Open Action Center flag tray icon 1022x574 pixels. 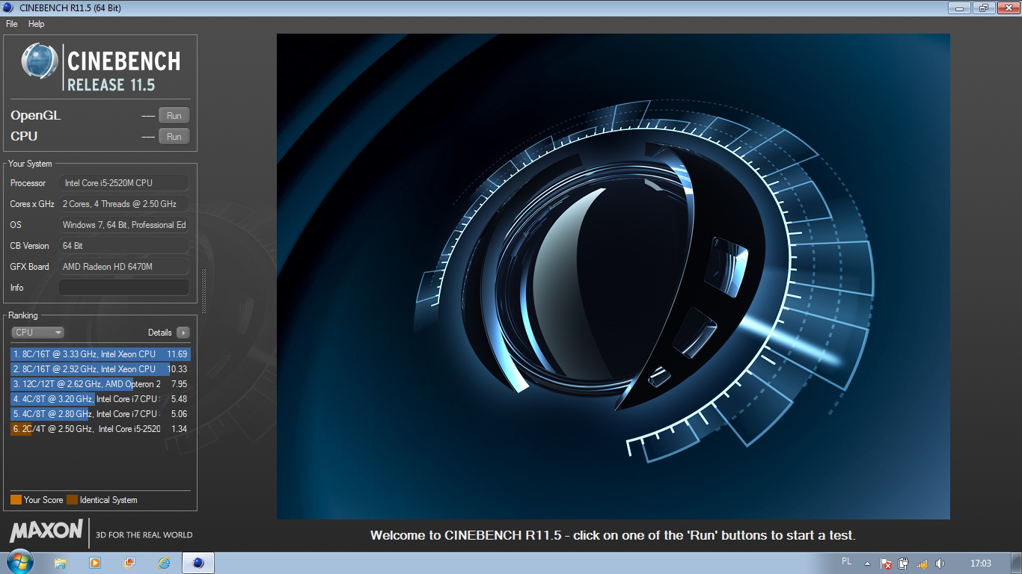click(886, 564)
